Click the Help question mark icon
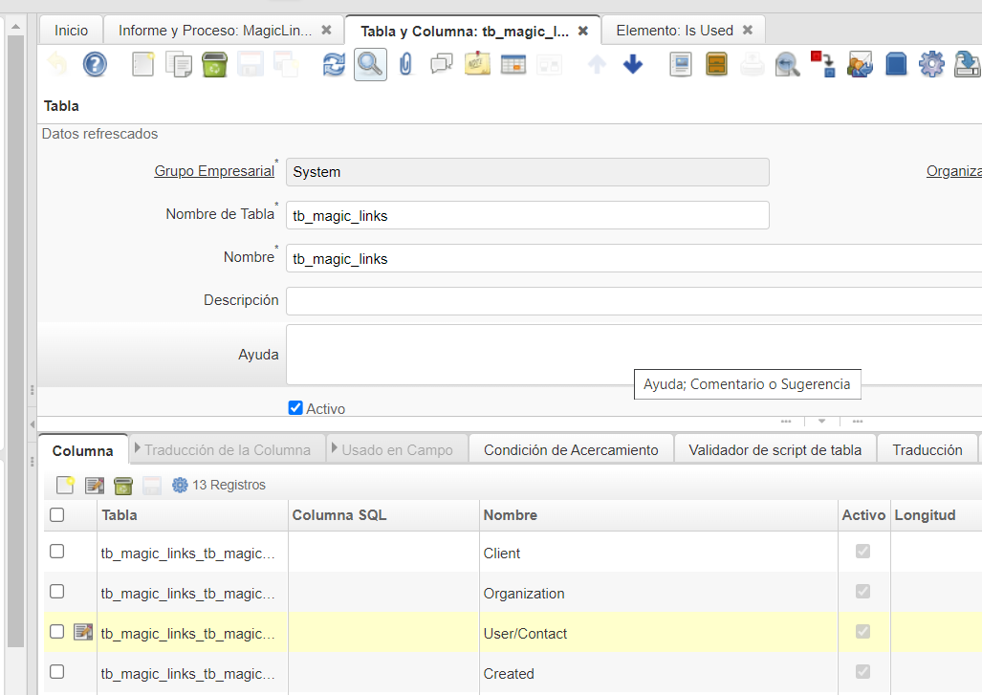 tap(95, 65)
